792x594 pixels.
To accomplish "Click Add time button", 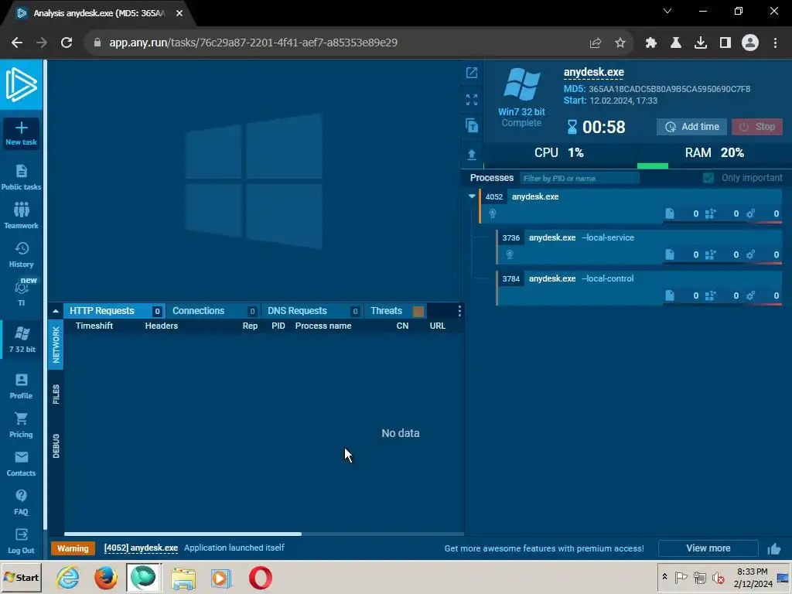I will (x=691, y=127).
